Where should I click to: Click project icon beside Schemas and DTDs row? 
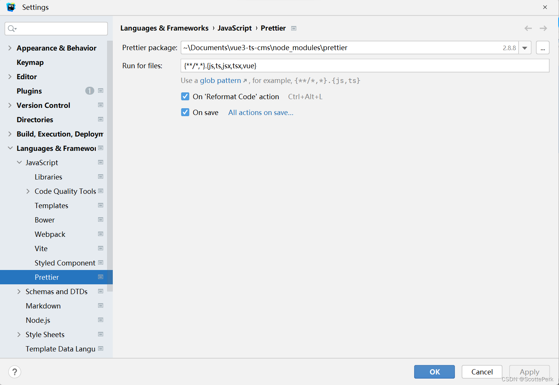click(x=101, y=291)
